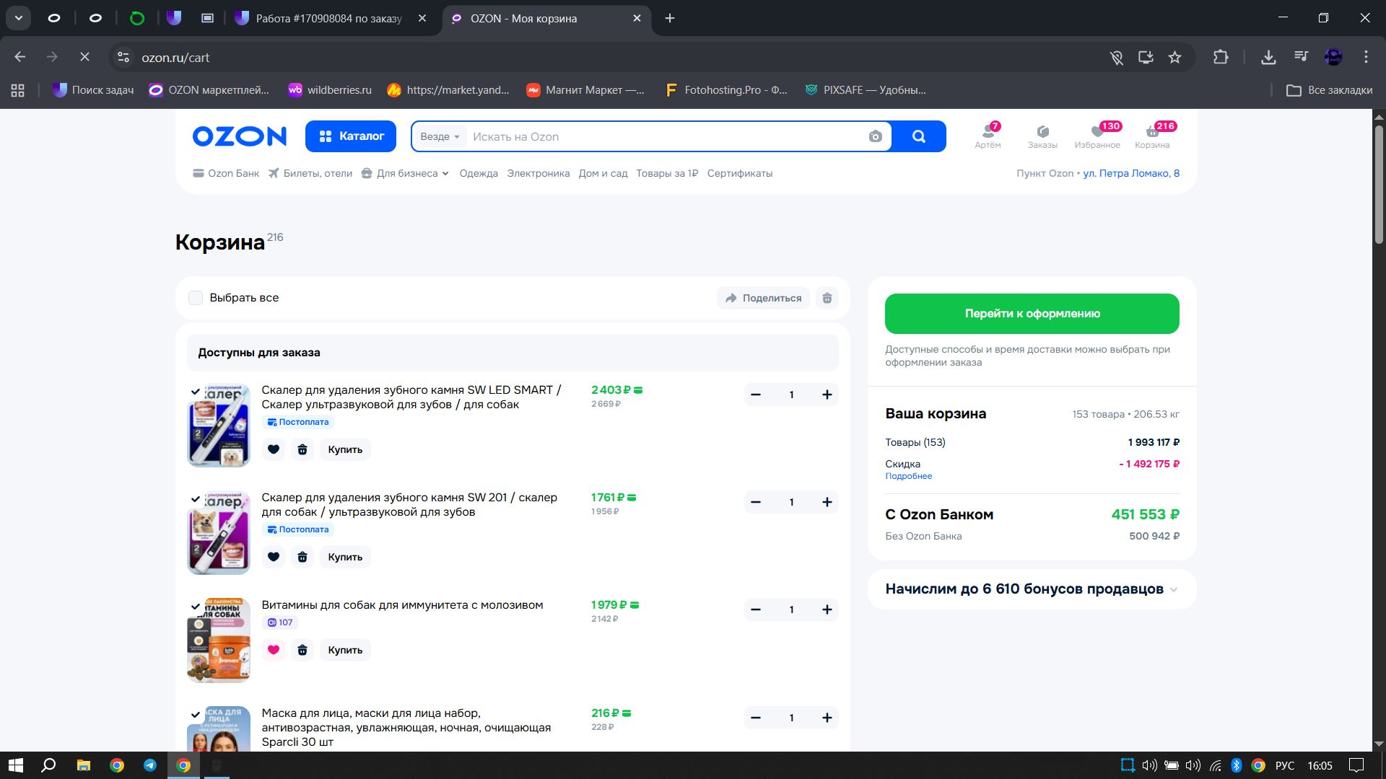Switch to the Работа #170908084 browser tab
1386x779 pixels.
[328, 19]
